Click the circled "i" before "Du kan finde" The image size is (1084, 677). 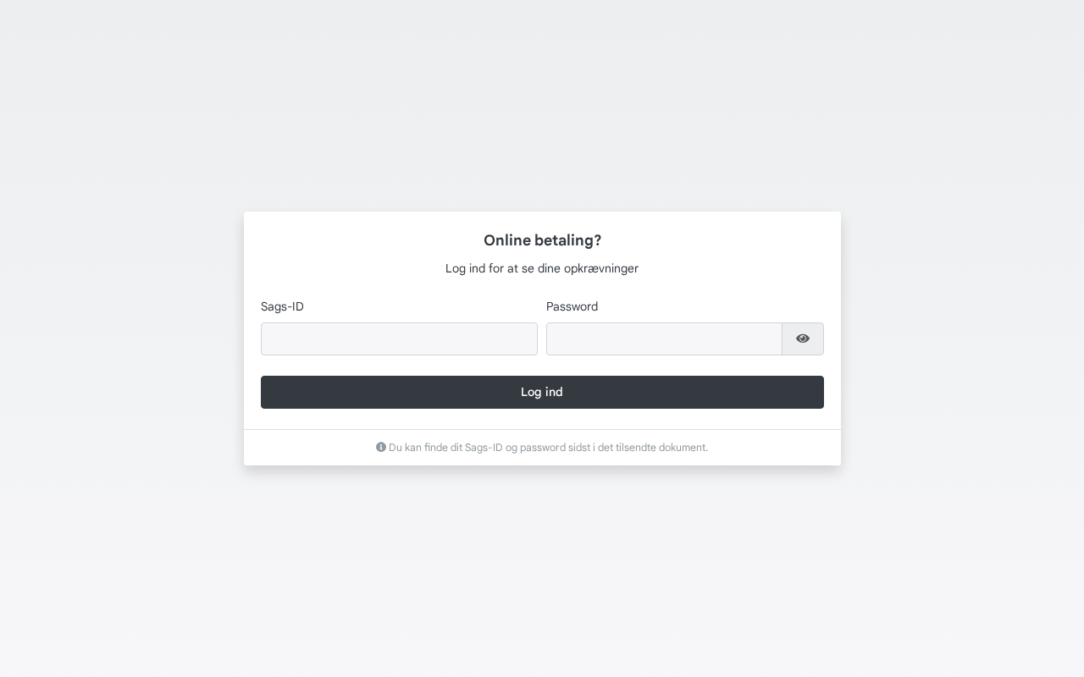point(381,447)
